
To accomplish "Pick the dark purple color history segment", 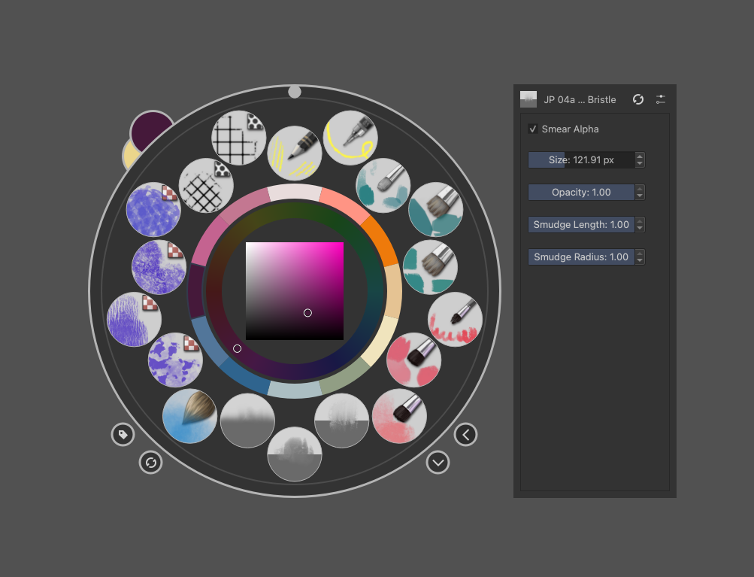I will pyautogui.click(x=197, y=290).
